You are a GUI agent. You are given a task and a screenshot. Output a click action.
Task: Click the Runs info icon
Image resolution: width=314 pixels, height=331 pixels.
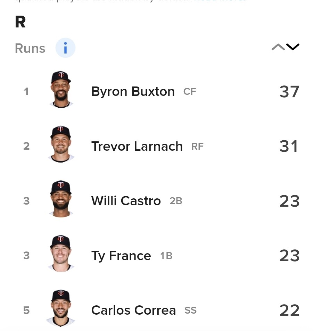tap(65, 48)
